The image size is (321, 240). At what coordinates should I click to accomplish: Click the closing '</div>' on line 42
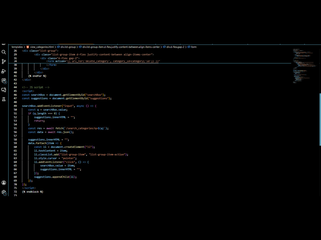(26, 80)
